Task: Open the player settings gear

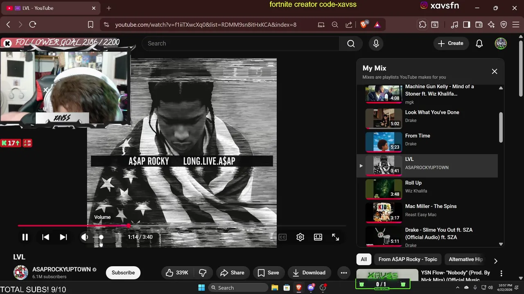Action: (300, 237)
